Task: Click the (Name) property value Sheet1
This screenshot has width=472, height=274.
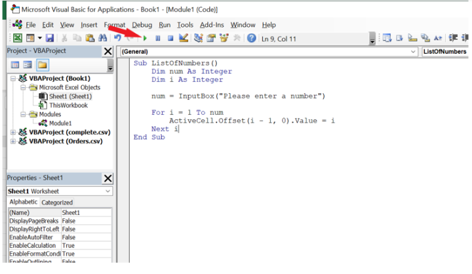Action: pos(86,212)
